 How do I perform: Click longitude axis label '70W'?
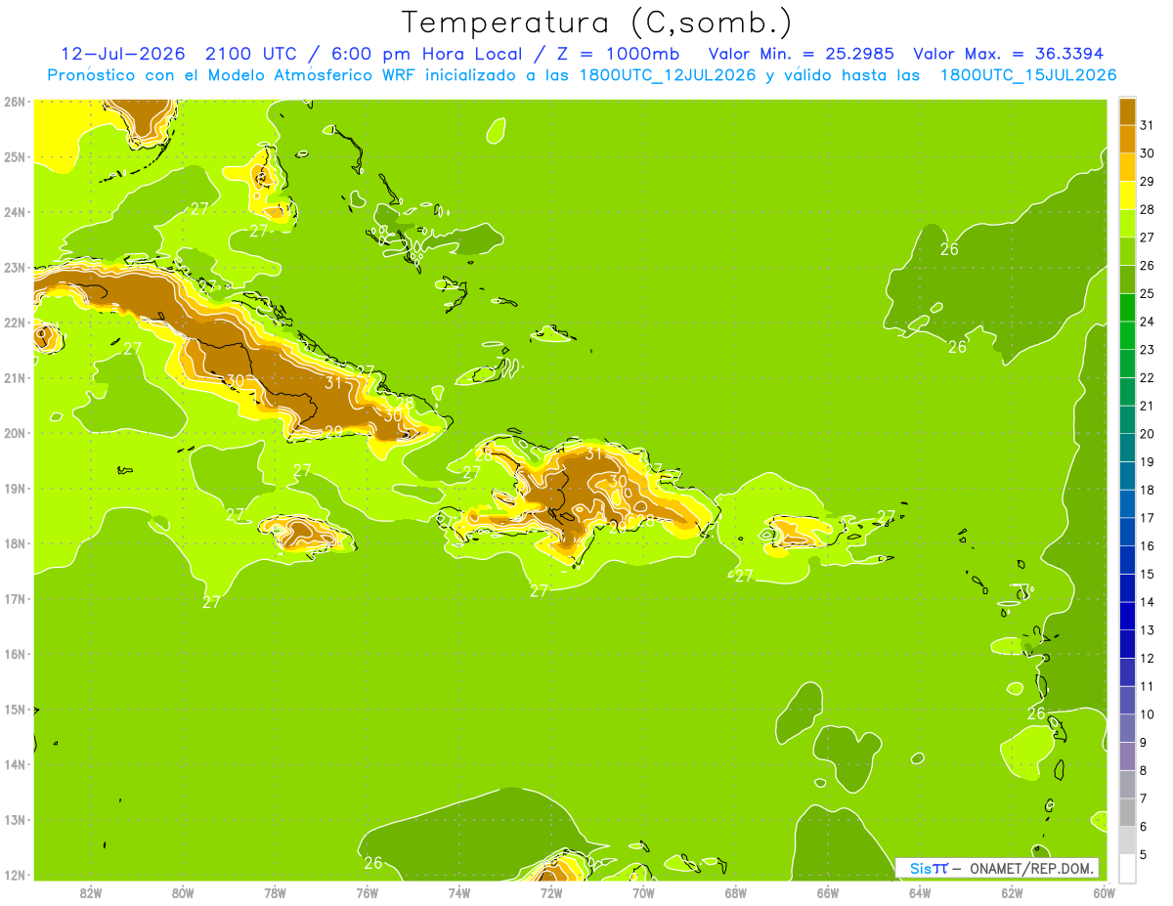coord(643,892)
